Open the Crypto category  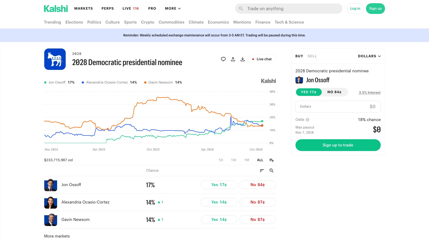click(x=147, y=22)
